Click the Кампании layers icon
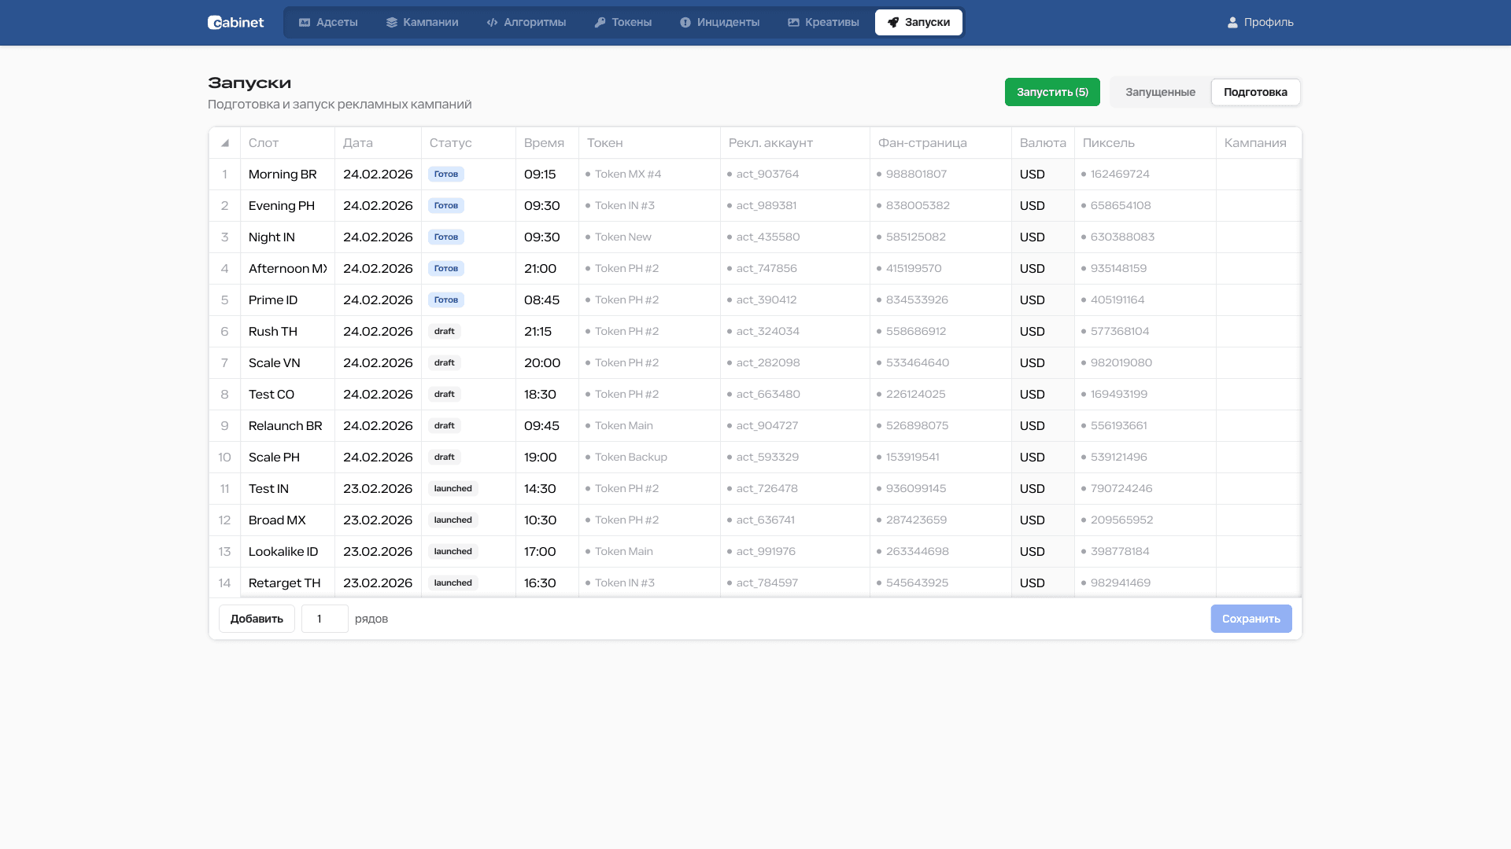This screenshot has width=1511, height=849. click(391, 23)
